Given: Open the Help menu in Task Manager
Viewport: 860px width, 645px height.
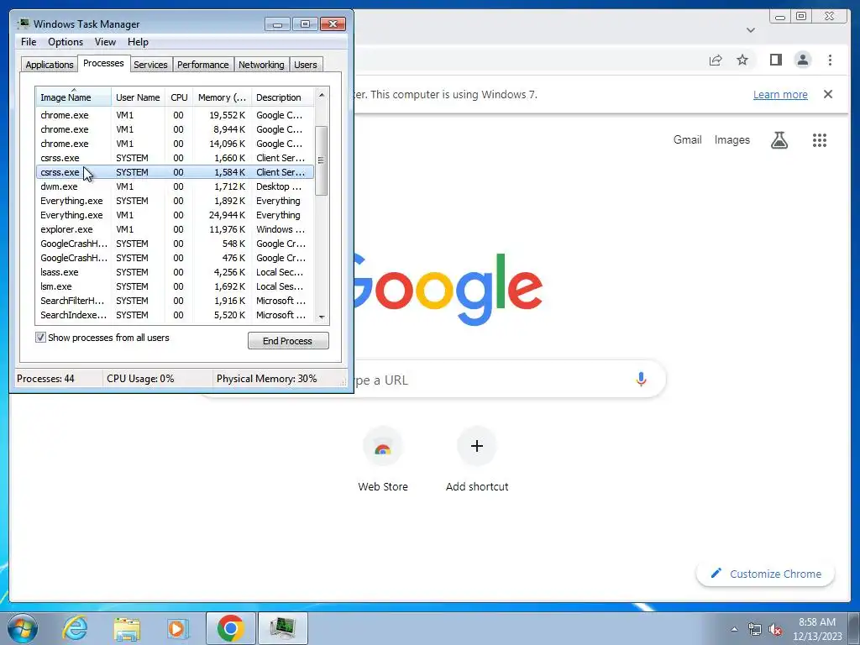Looking at the screenshot, I should 138,42.
